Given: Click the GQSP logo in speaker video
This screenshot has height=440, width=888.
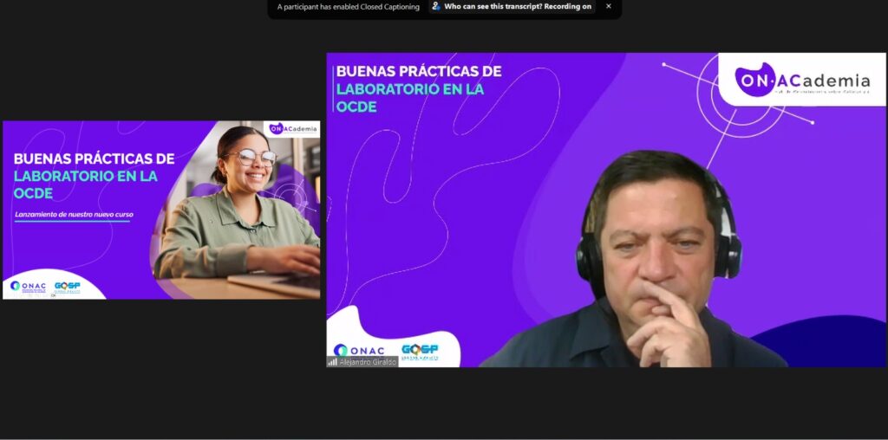Looking at the screenshot, I should [x=420, y=350].
